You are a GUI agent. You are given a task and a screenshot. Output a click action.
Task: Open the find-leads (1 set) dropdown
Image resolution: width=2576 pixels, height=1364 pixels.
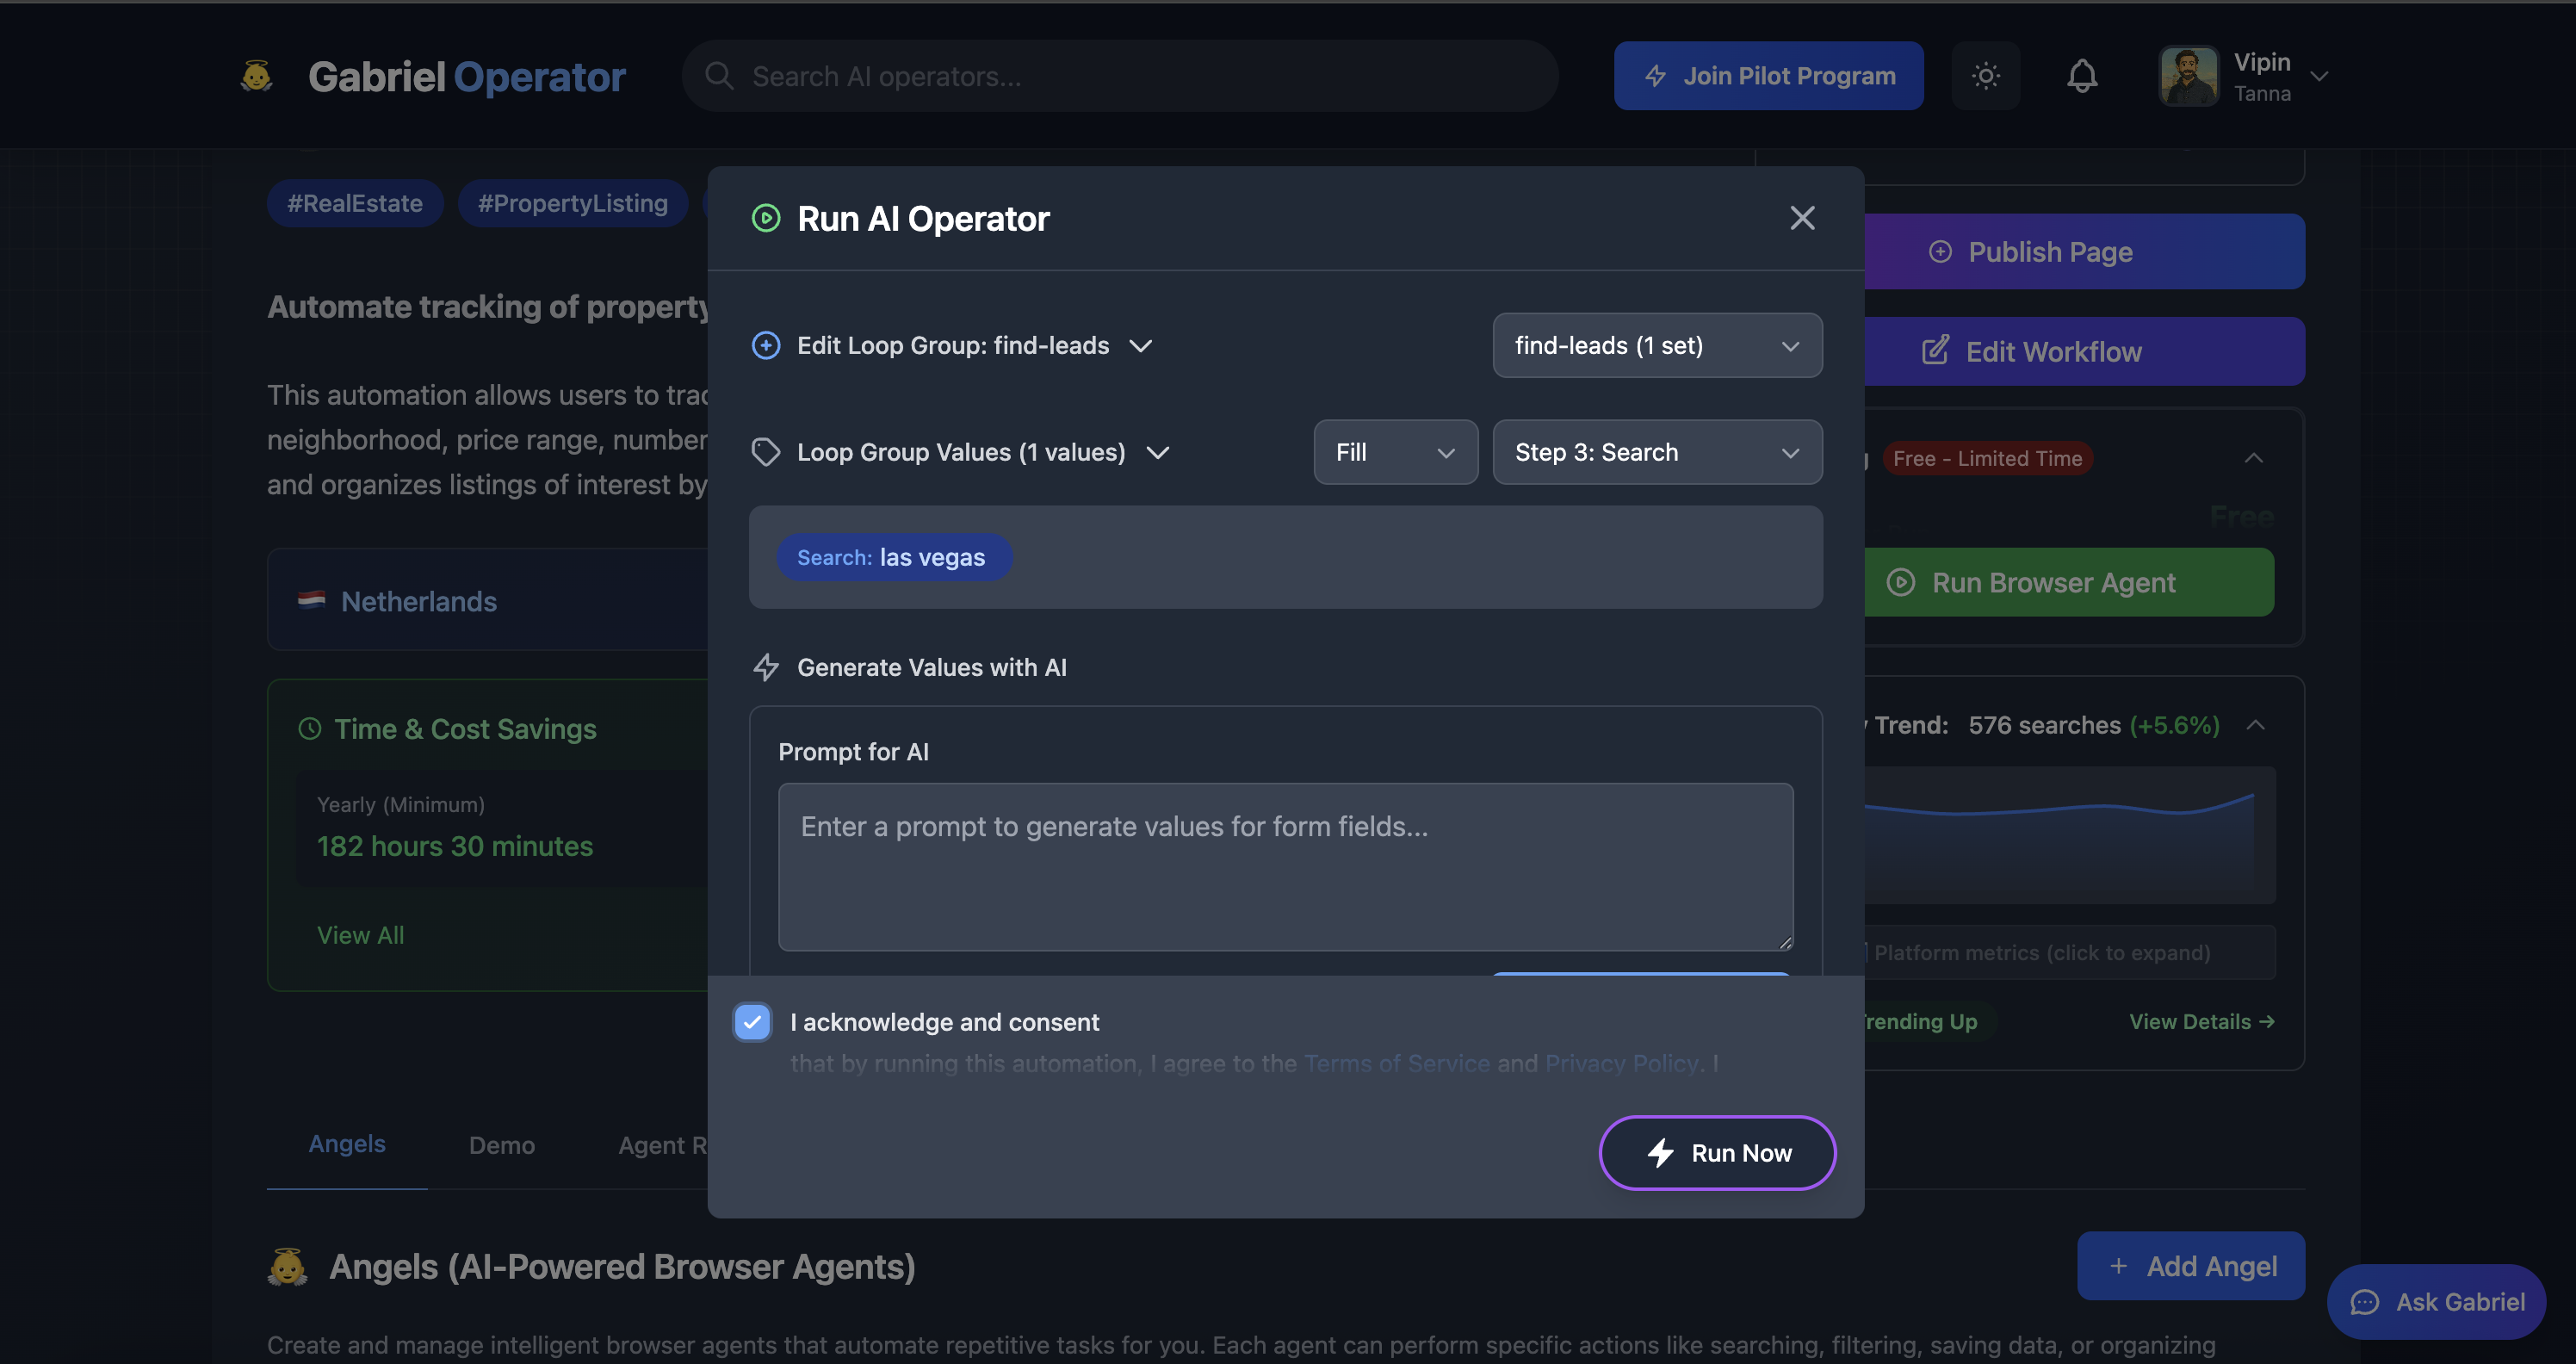(x=1657, y=345)
